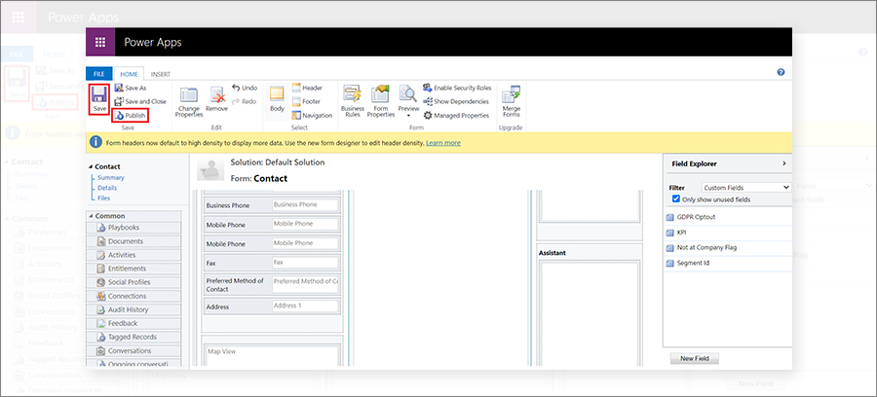Image resolution: width=877 pixels, height=397 pixels.
Task: Enable Security Roles
Action: (x=457, y=88)
